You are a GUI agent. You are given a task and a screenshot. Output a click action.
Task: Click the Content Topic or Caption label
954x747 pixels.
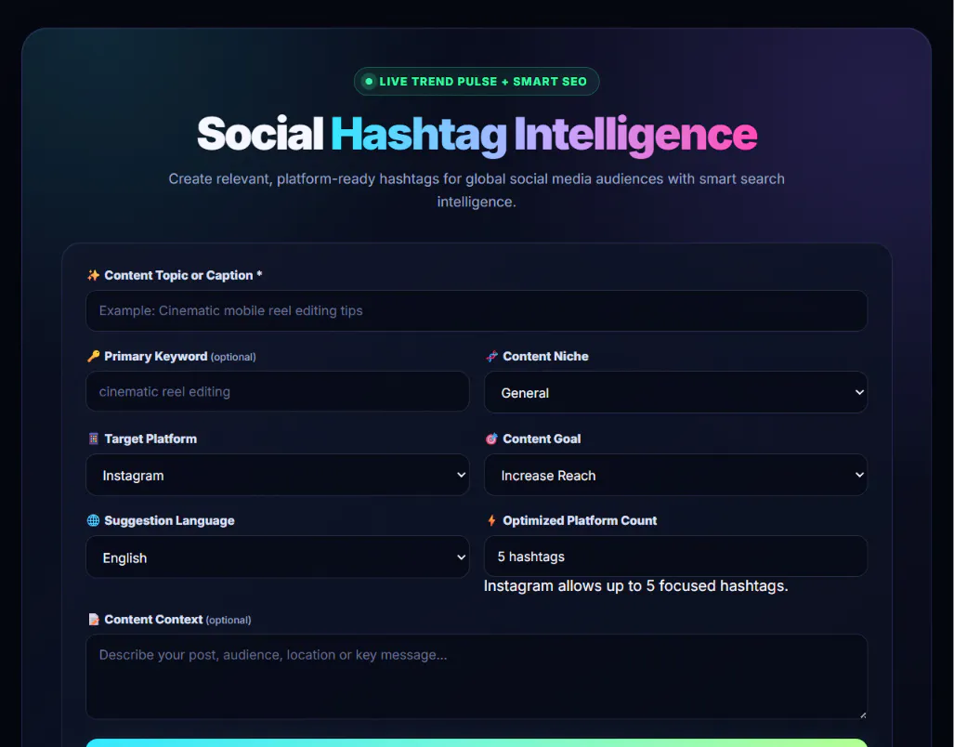[183, 275]
